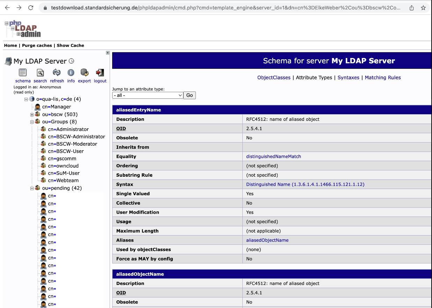Click the clock icon beside My LDAP Server

coord(72,61)
